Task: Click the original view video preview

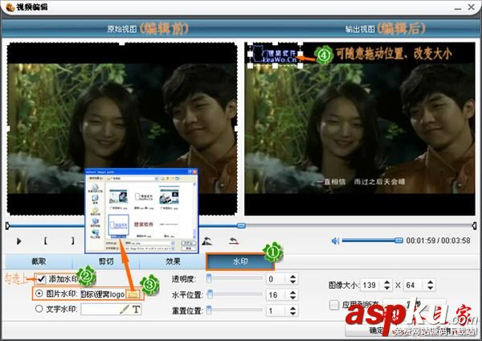Action: (122, 129)
